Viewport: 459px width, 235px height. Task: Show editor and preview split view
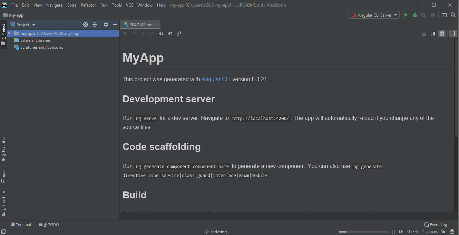click(433, 34)
